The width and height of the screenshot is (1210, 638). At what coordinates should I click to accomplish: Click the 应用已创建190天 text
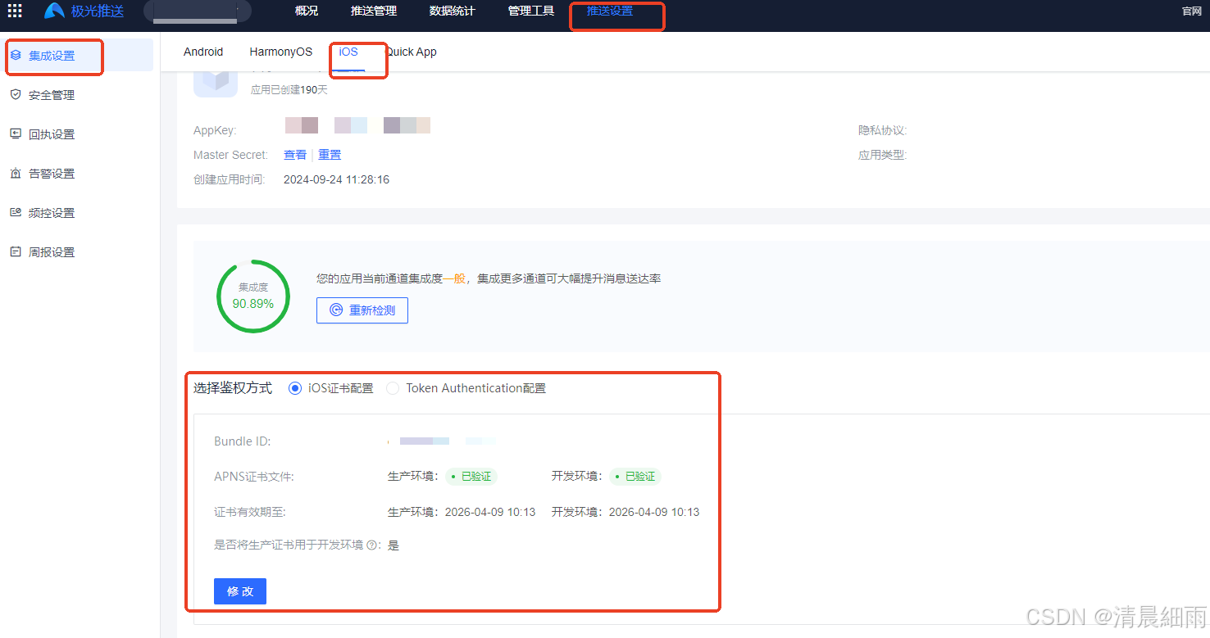(x=289, y=90)
